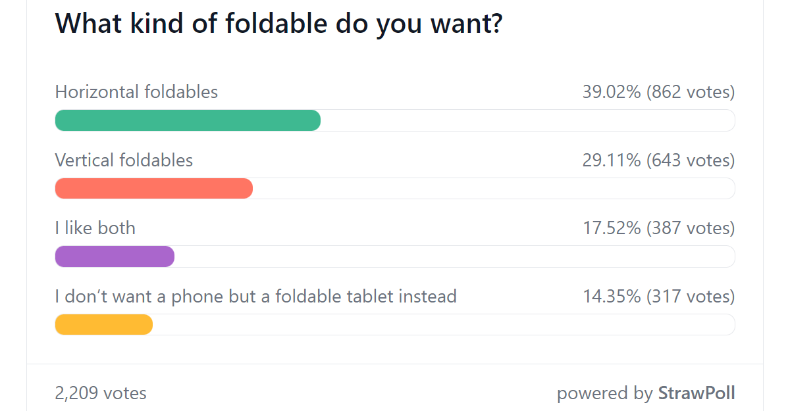
Task: Select the foldable tablet instead label
Action: (x=255, y=296)
